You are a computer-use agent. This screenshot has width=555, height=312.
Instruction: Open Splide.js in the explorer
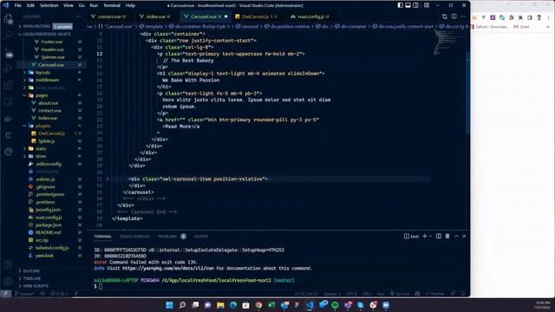tap(47, 141)
